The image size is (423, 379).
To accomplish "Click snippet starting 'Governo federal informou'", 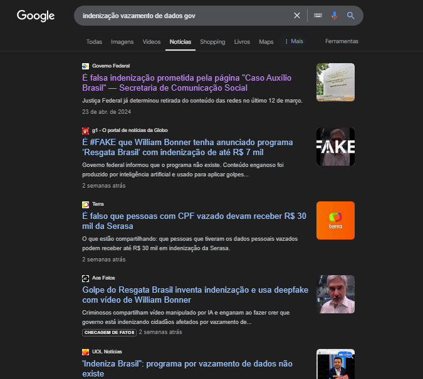I will click(x=183, y=169).
